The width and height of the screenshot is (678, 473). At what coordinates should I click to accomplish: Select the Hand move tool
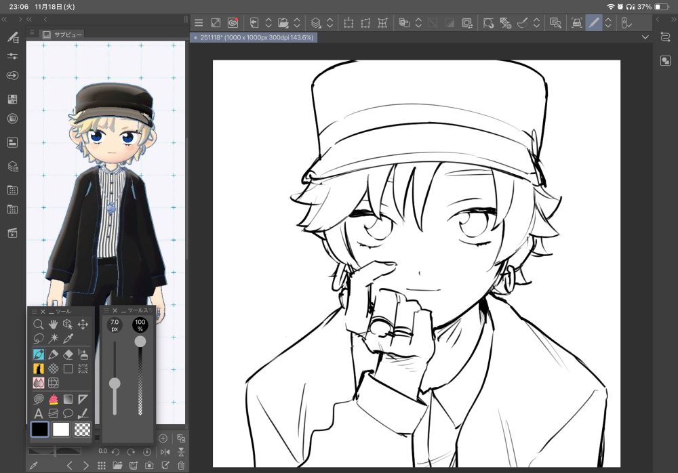(53, 325)
